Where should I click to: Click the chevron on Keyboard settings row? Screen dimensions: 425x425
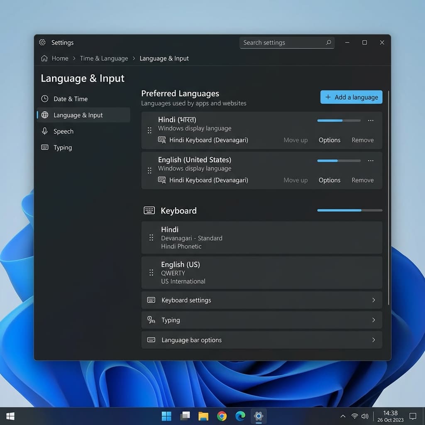(x=374, y=300)
